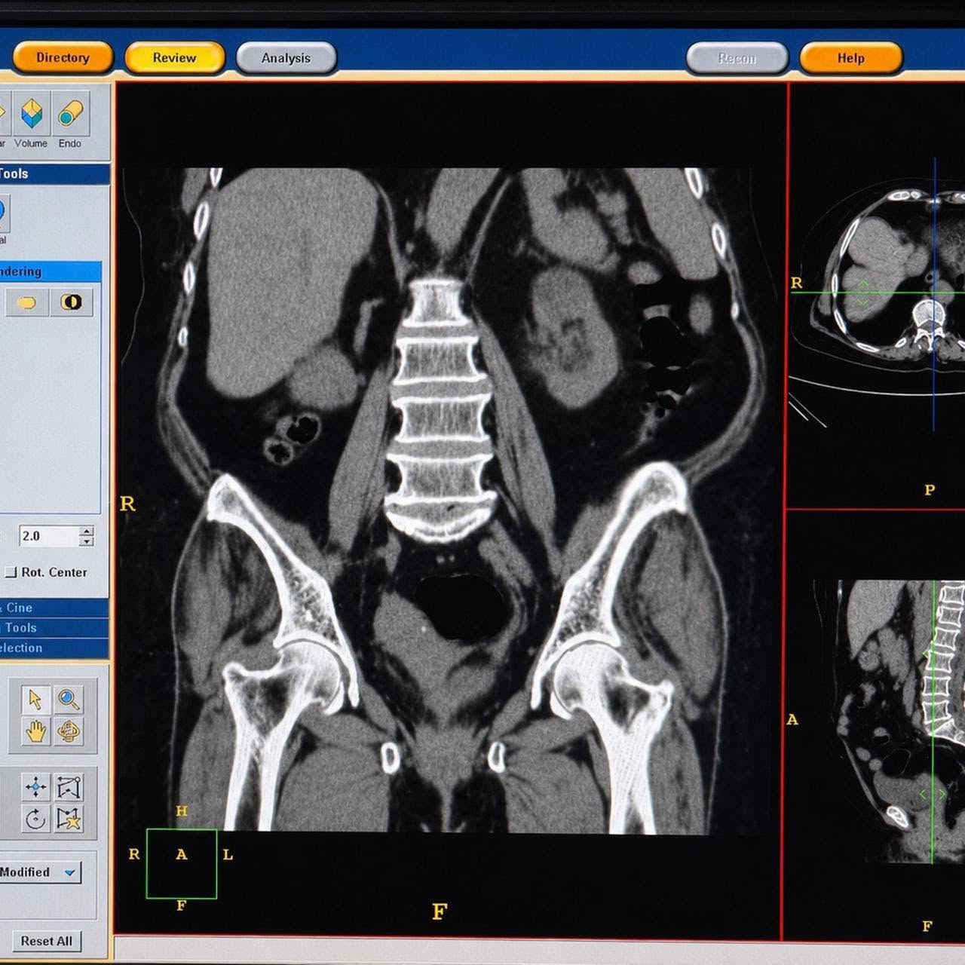Click the circular rotate arrow icon
Screen dimensions: 965x965
35,819
